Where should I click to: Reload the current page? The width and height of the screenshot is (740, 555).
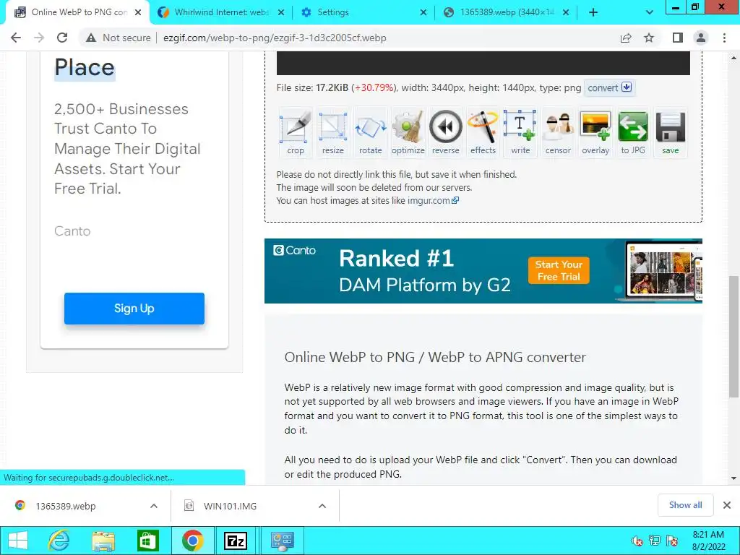62,38
